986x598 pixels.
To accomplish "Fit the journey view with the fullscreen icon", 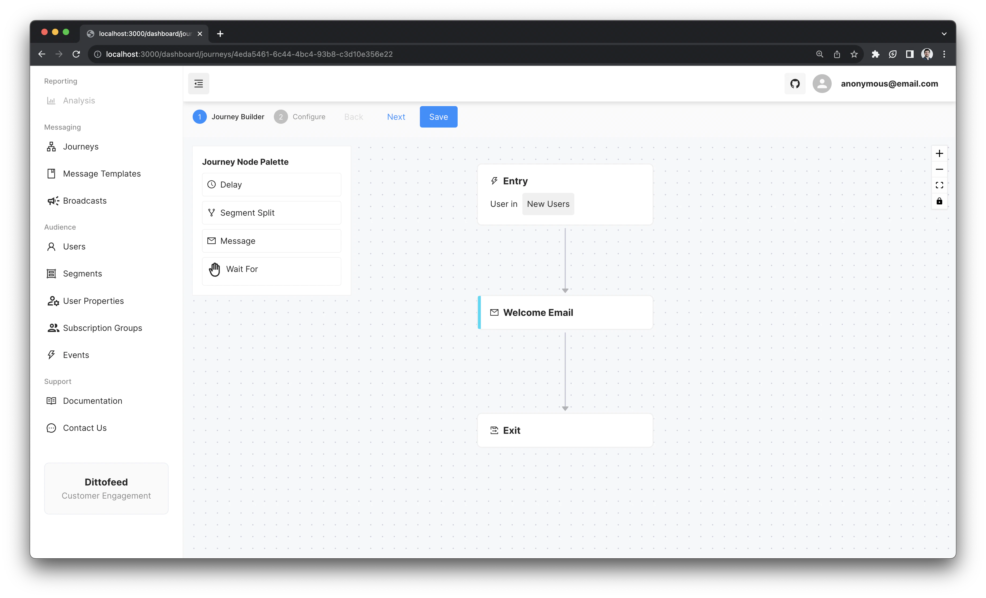I will point(939,185).
